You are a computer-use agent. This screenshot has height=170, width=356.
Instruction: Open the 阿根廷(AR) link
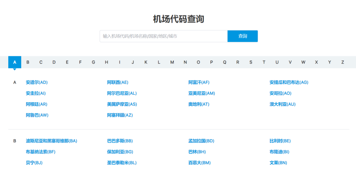pos(37,104)
